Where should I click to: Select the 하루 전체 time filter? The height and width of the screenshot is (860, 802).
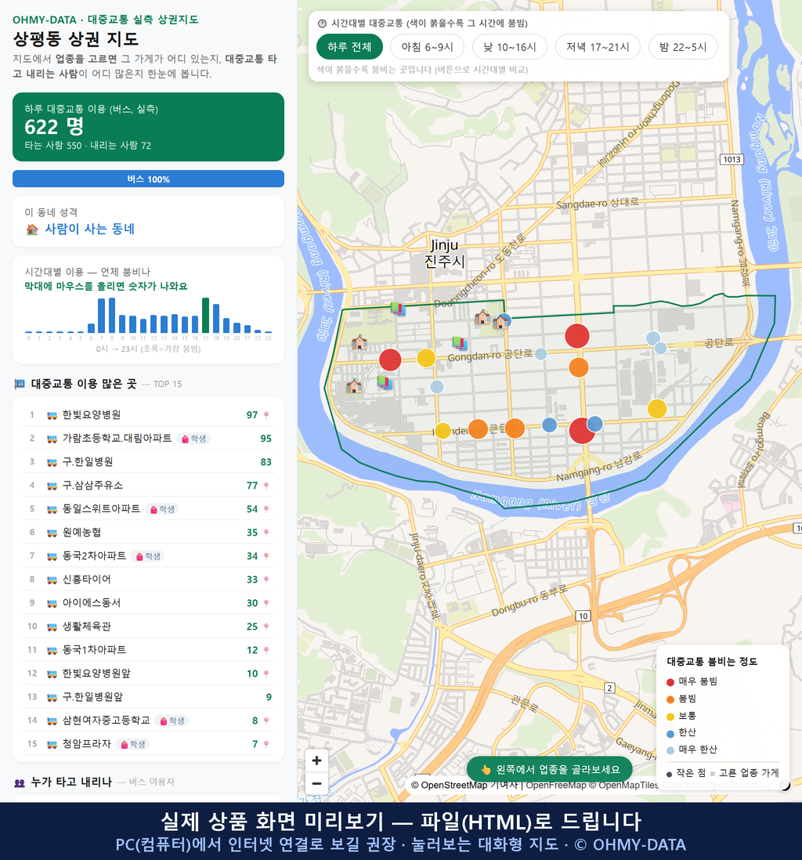click(x=349, y=47)
